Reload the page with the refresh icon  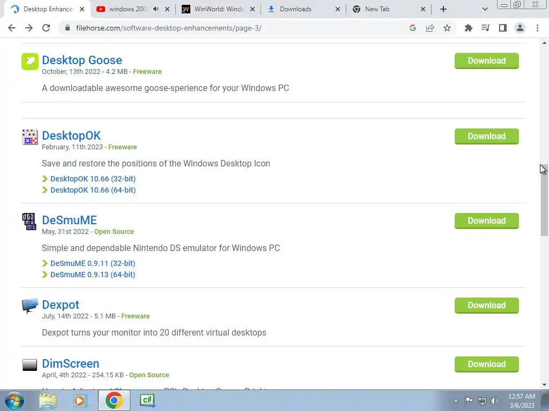pyautogui.click(x=46, y=28)
